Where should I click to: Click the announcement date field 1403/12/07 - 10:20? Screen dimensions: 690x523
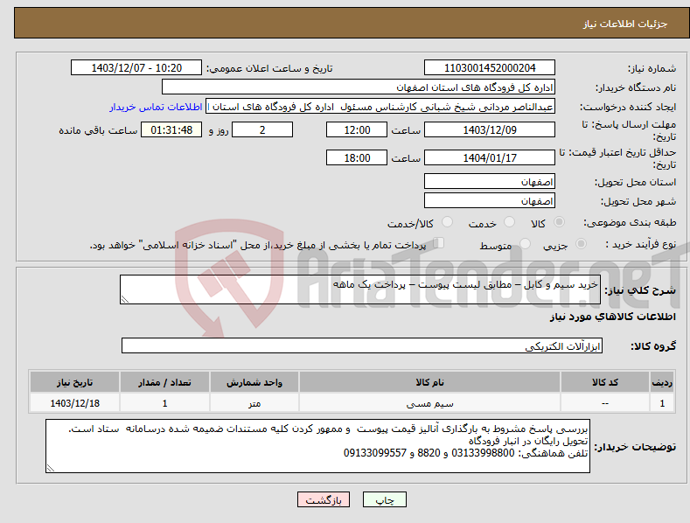tap(136, 68)
